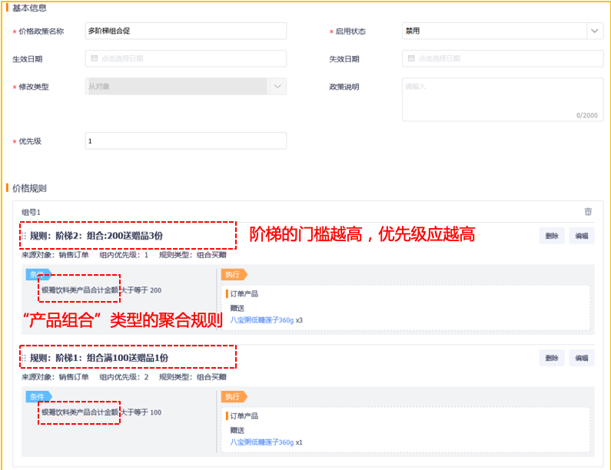
Task: Click 条件 tag in 阶梯2 rule
Action: 38,274
